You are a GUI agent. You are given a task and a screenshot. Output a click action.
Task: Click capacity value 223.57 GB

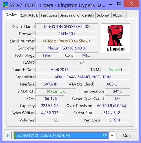pyautogui.click(x=50, y=106)
